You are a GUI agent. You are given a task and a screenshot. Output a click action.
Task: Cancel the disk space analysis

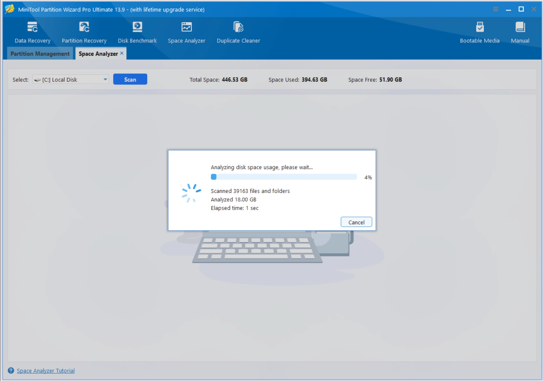(x=356, y=222)
